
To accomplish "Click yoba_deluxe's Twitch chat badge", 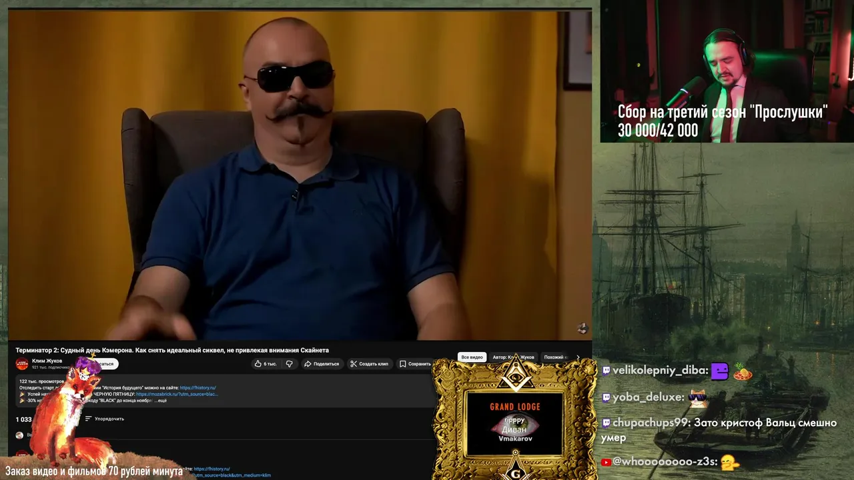I will click(606, 397).
